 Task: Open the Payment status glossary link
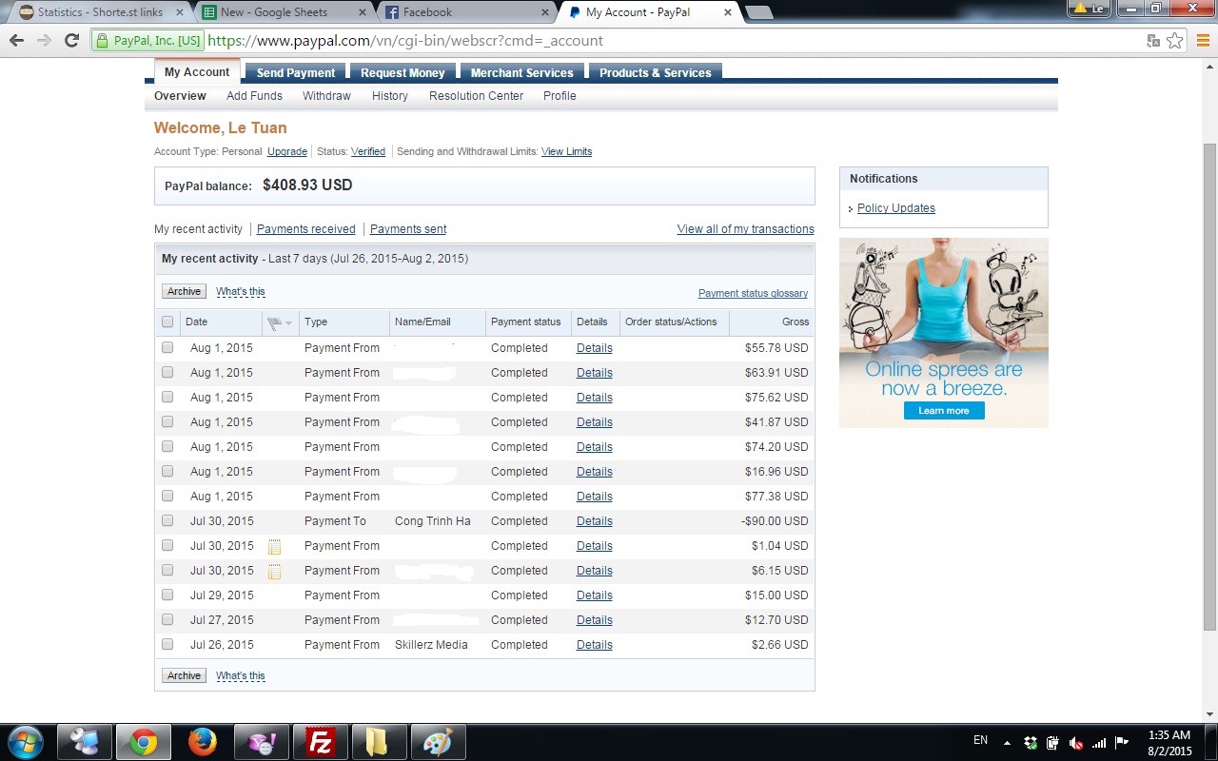pos(753,293)
